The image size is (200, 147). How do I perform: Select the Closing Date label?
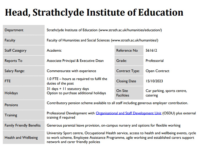129,81
